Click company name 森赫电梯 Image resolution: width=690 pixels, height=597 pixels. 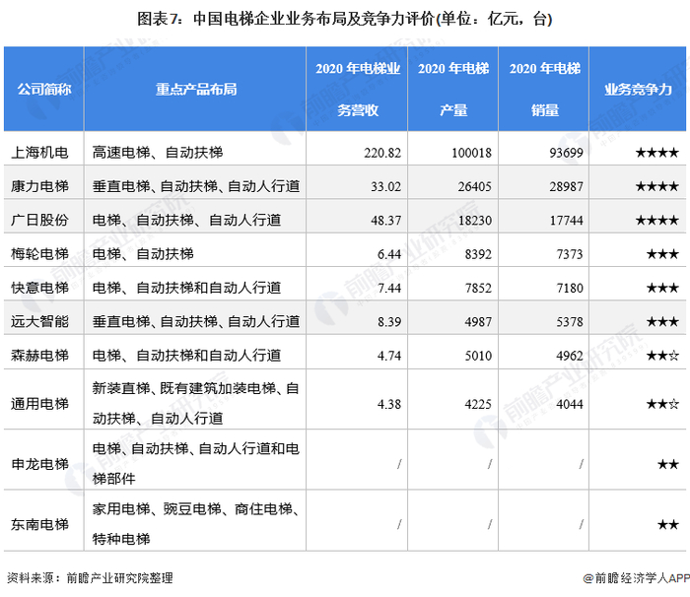(x=39, y=355)
